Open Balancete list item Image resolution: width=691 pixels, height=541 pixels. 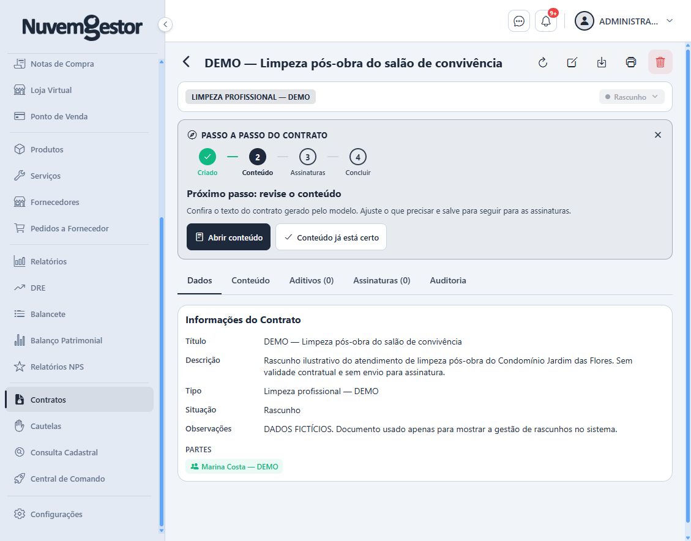80,314
